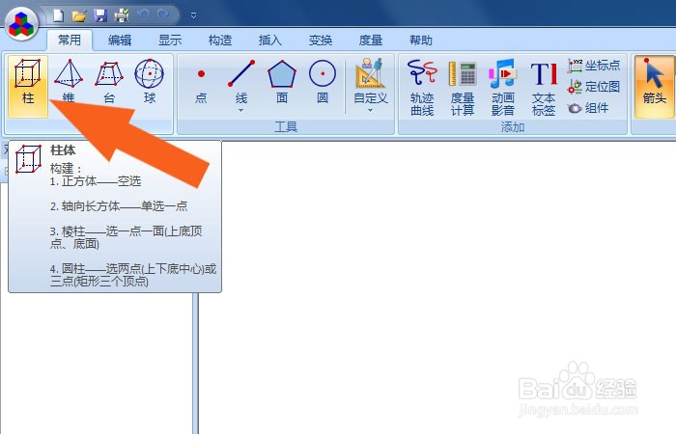Viewport: 676px width, 434px height.
Task: Activate the 箭头 arrow selection tool
Action: tap(655, 86)
